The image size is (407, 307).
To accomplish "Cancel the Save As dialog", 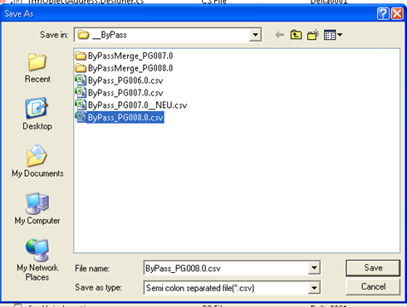I will [373, 286].
